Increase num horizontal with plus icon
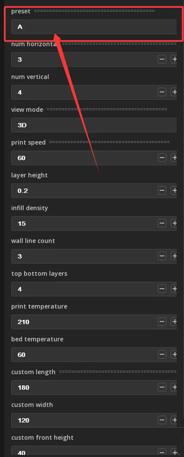The width and height of the screenshot is (184, 457). click(174, 60)
